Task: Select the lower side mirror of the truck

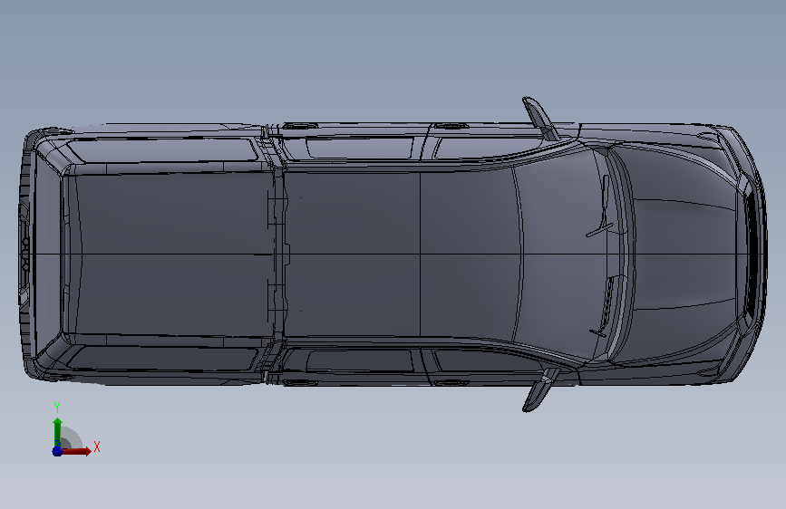Action: click(540, 390)
